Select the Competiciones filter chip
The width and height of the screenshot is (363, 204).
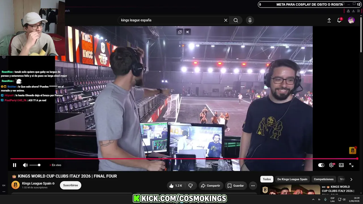pyautogui.click(x=324, y=179)
